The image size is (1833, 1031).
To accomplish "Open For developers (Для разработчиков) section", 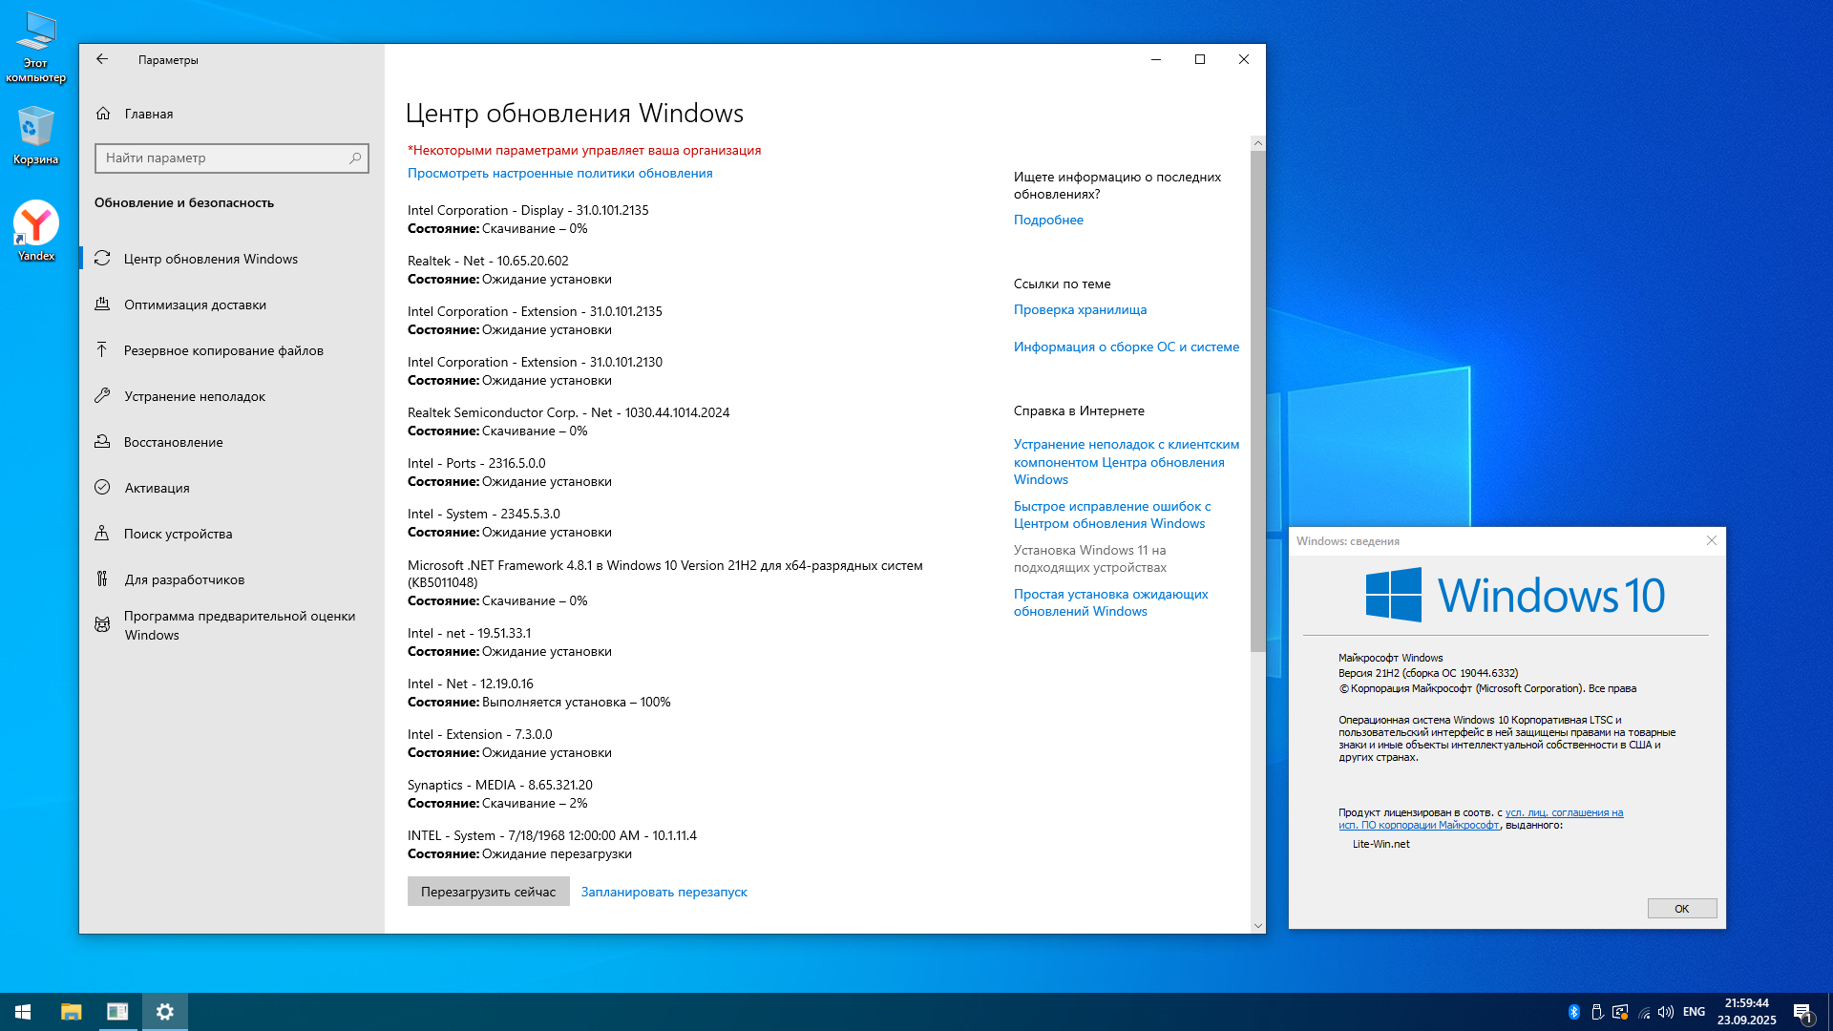I will coord(184,579).
